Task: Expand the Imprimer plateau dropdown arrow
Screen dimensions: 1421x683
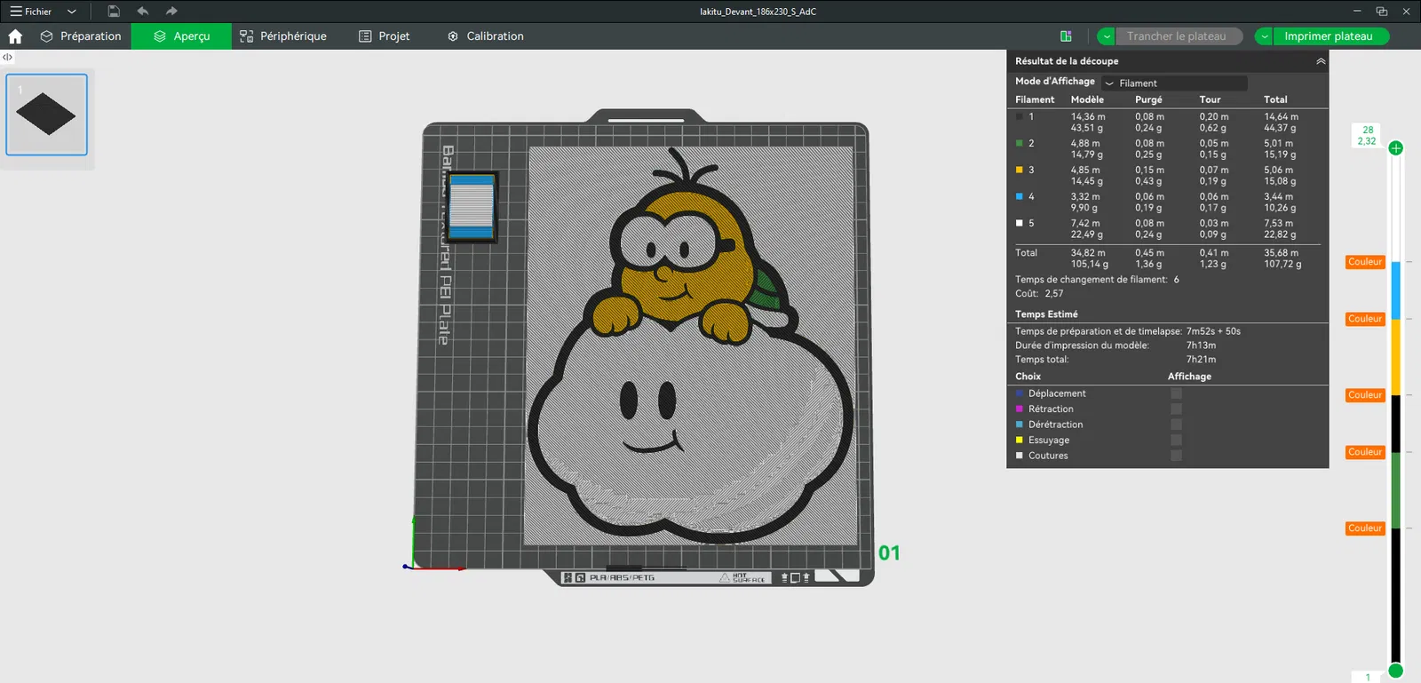Action: click(1264, 36)
